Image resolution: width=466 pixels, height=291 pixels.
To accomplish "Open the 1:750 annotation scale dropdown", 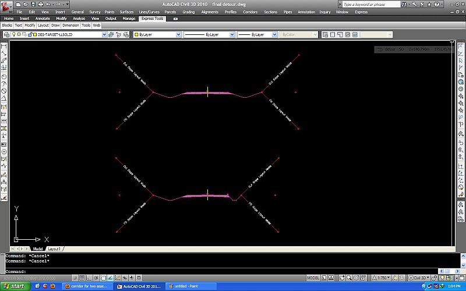I will point(382,278).
